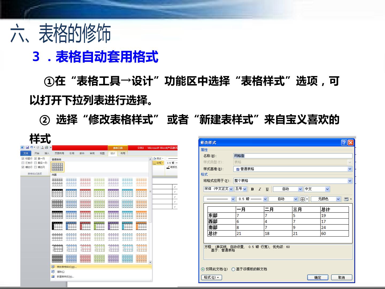Uncheck the 标题行 header row checkbox
The height and width of the screenshot is (289, 385).
tap(23, 158)
